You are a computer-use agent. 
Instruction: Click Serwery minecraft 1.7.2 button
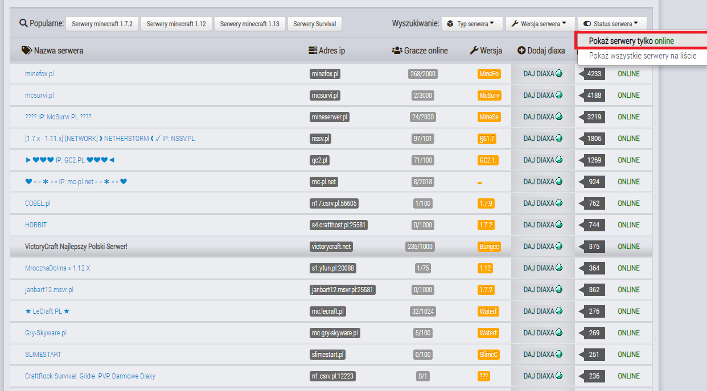point(102,24)
